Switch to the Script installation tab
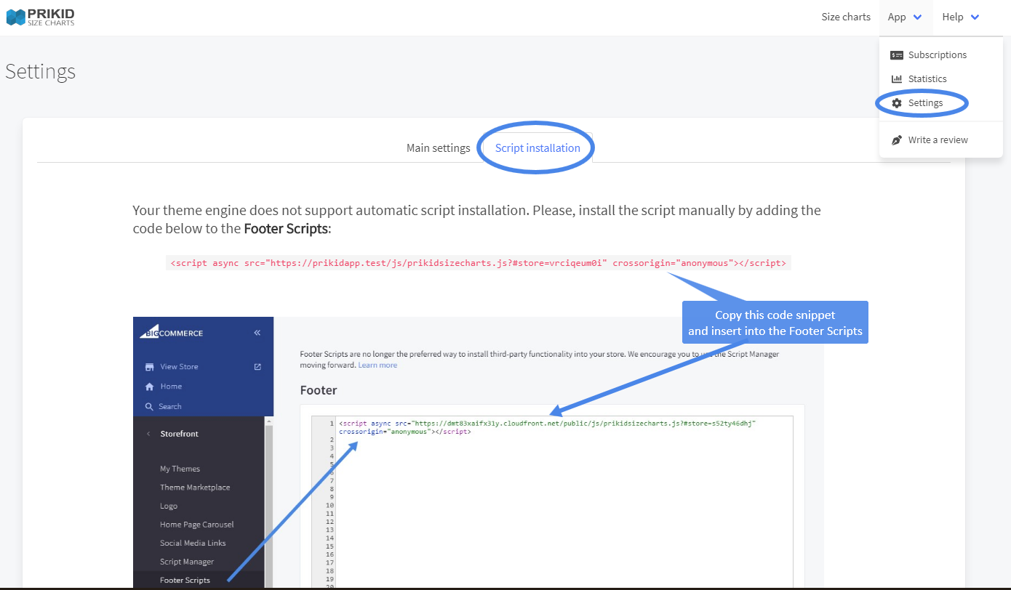 [x=538, y=147]
